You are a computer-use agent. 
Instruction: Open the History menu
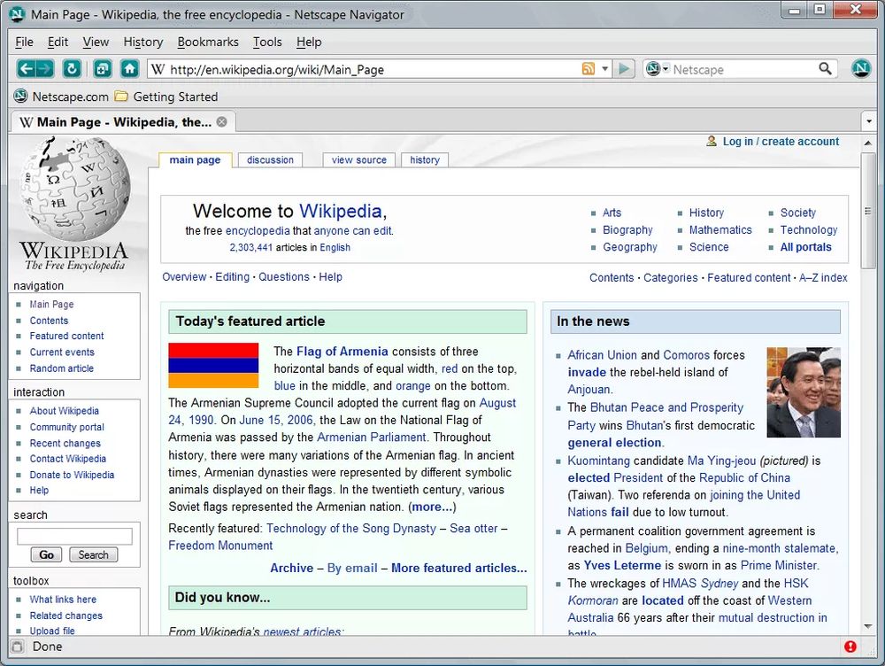coord(143,42)
